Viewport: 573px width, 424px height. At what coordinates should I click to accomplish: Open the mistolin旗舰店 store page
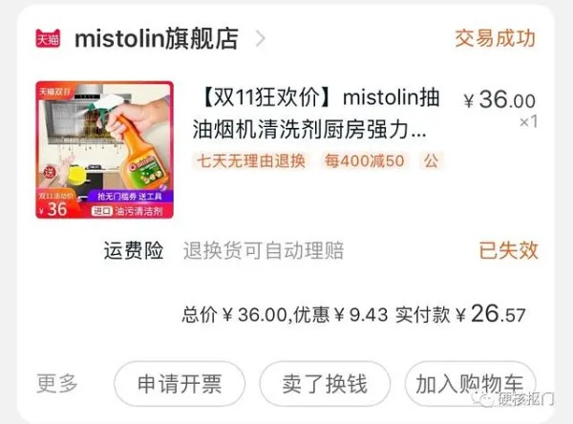157,38
